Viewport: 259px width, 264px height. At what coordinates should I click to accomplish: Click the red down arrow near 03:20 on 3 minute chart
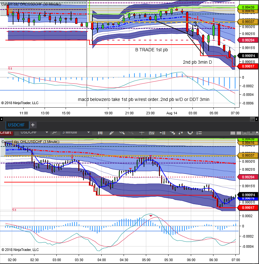pyautogui.click(x=72, y=157)
